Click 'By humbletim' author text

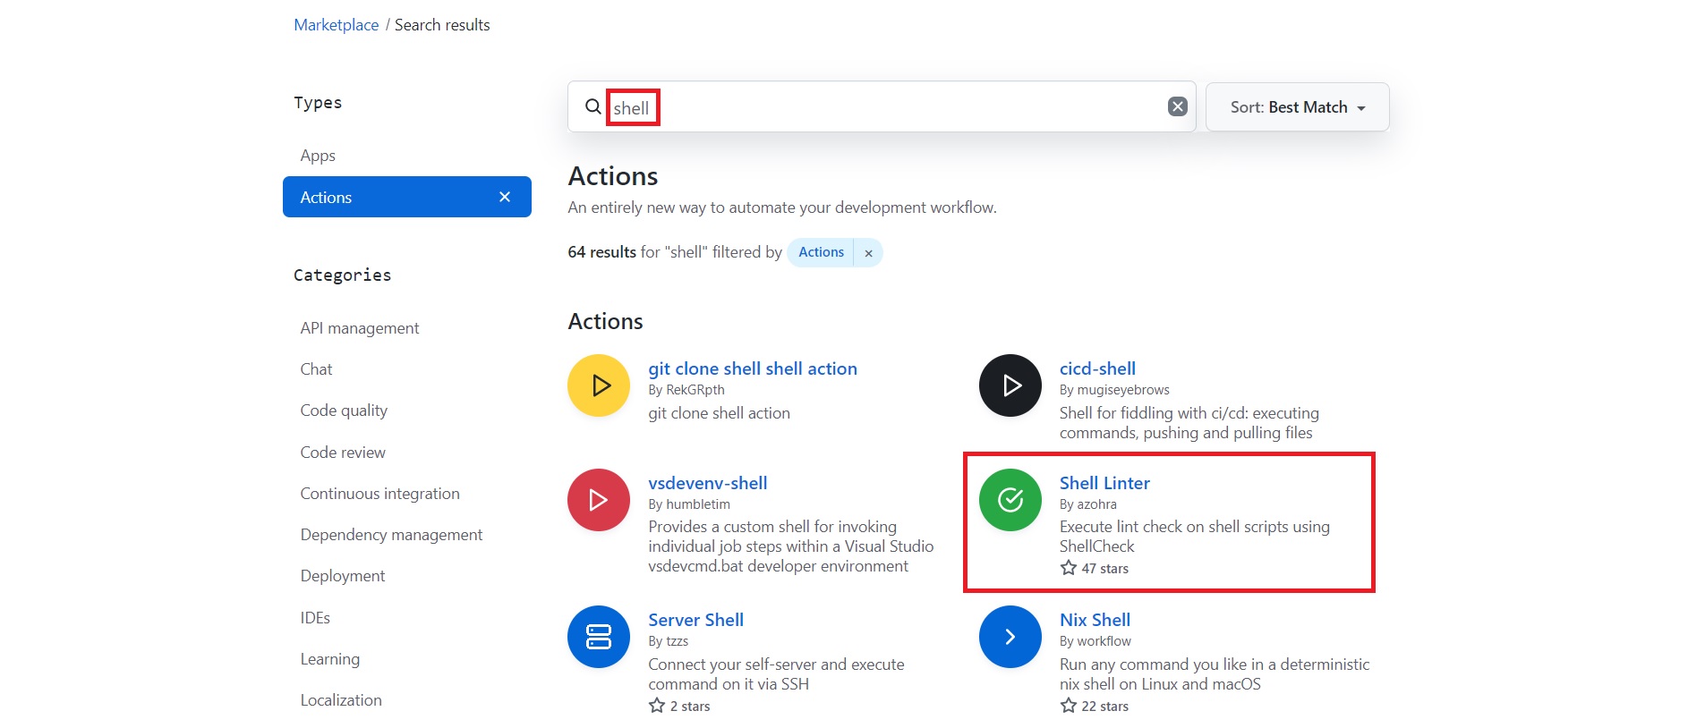click(689, 504)
